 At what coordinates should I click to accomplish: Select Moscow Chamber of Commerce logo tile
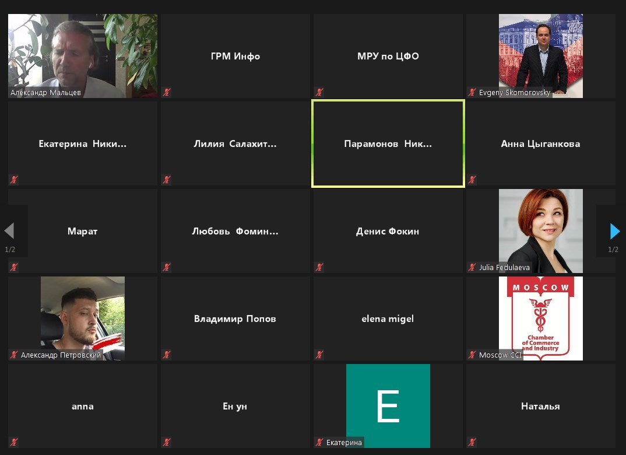coord(540,318)
